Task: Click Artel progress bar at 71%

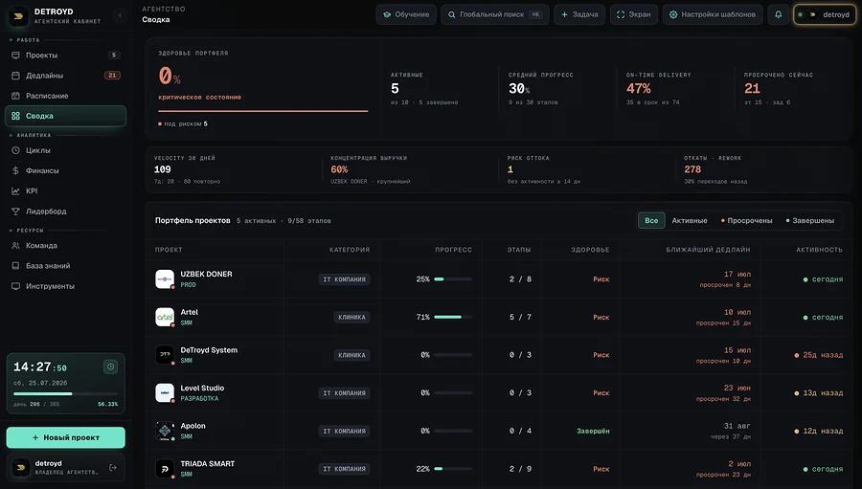Action: 453,317
